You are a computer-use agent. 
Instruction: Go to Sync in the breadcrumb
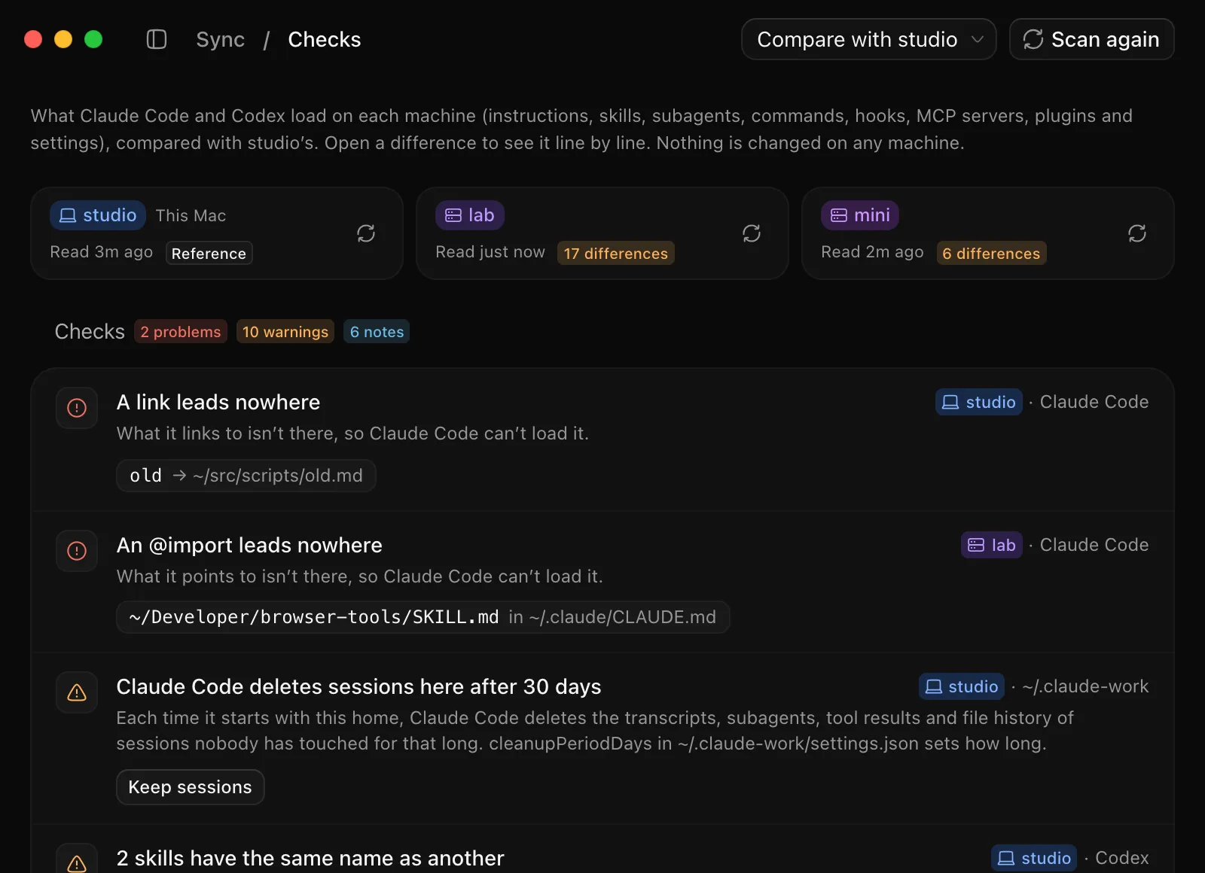(221, 39)
